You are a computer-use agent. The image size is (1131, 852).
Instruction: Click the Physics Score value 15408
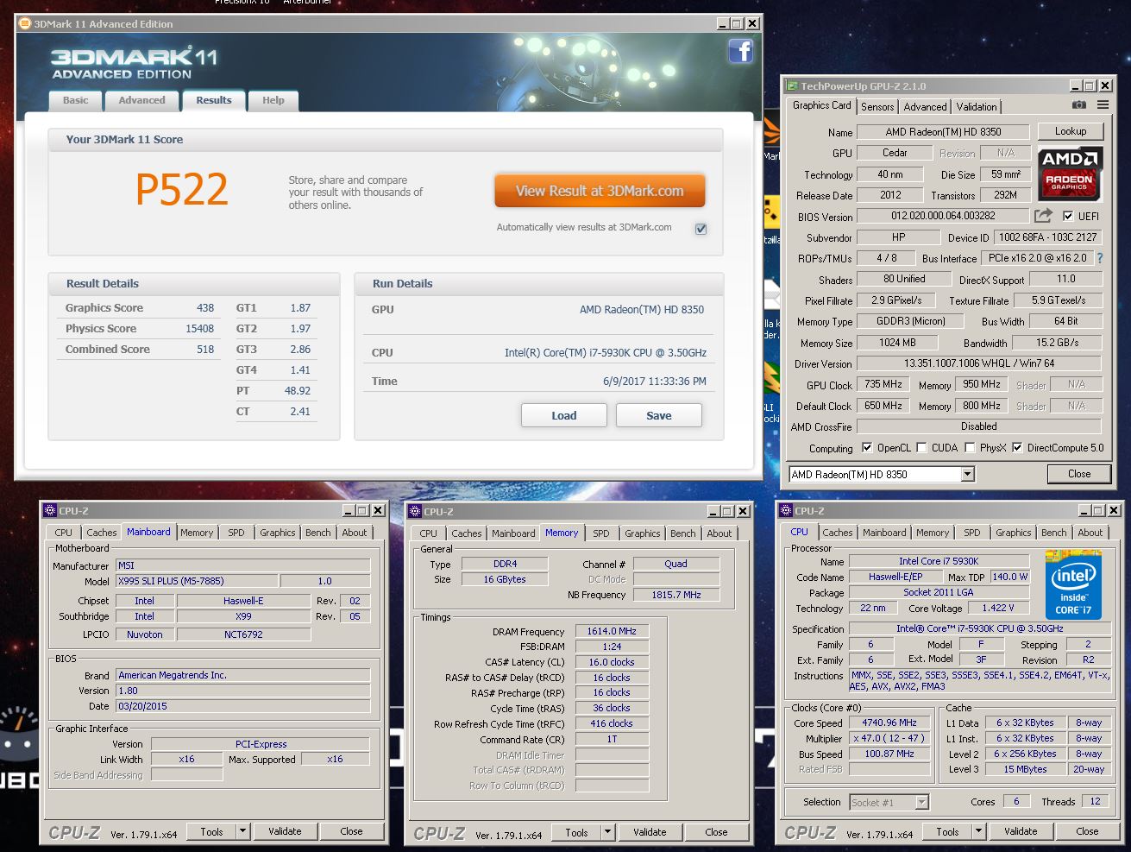(x=199, y=328)
